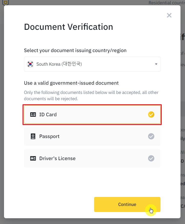Close the Document Verification dialog

pyautogui.click(x=169, y=15)
